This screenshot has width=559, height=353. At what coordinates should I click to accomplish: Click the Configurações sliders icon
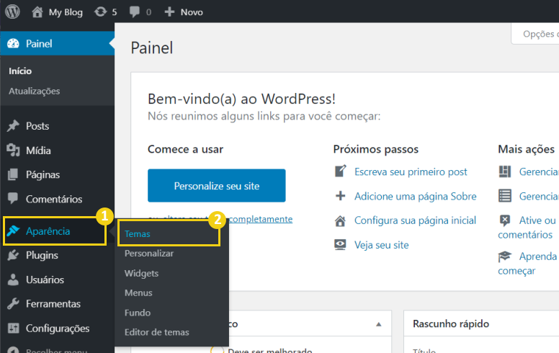[x=13, y=328]
